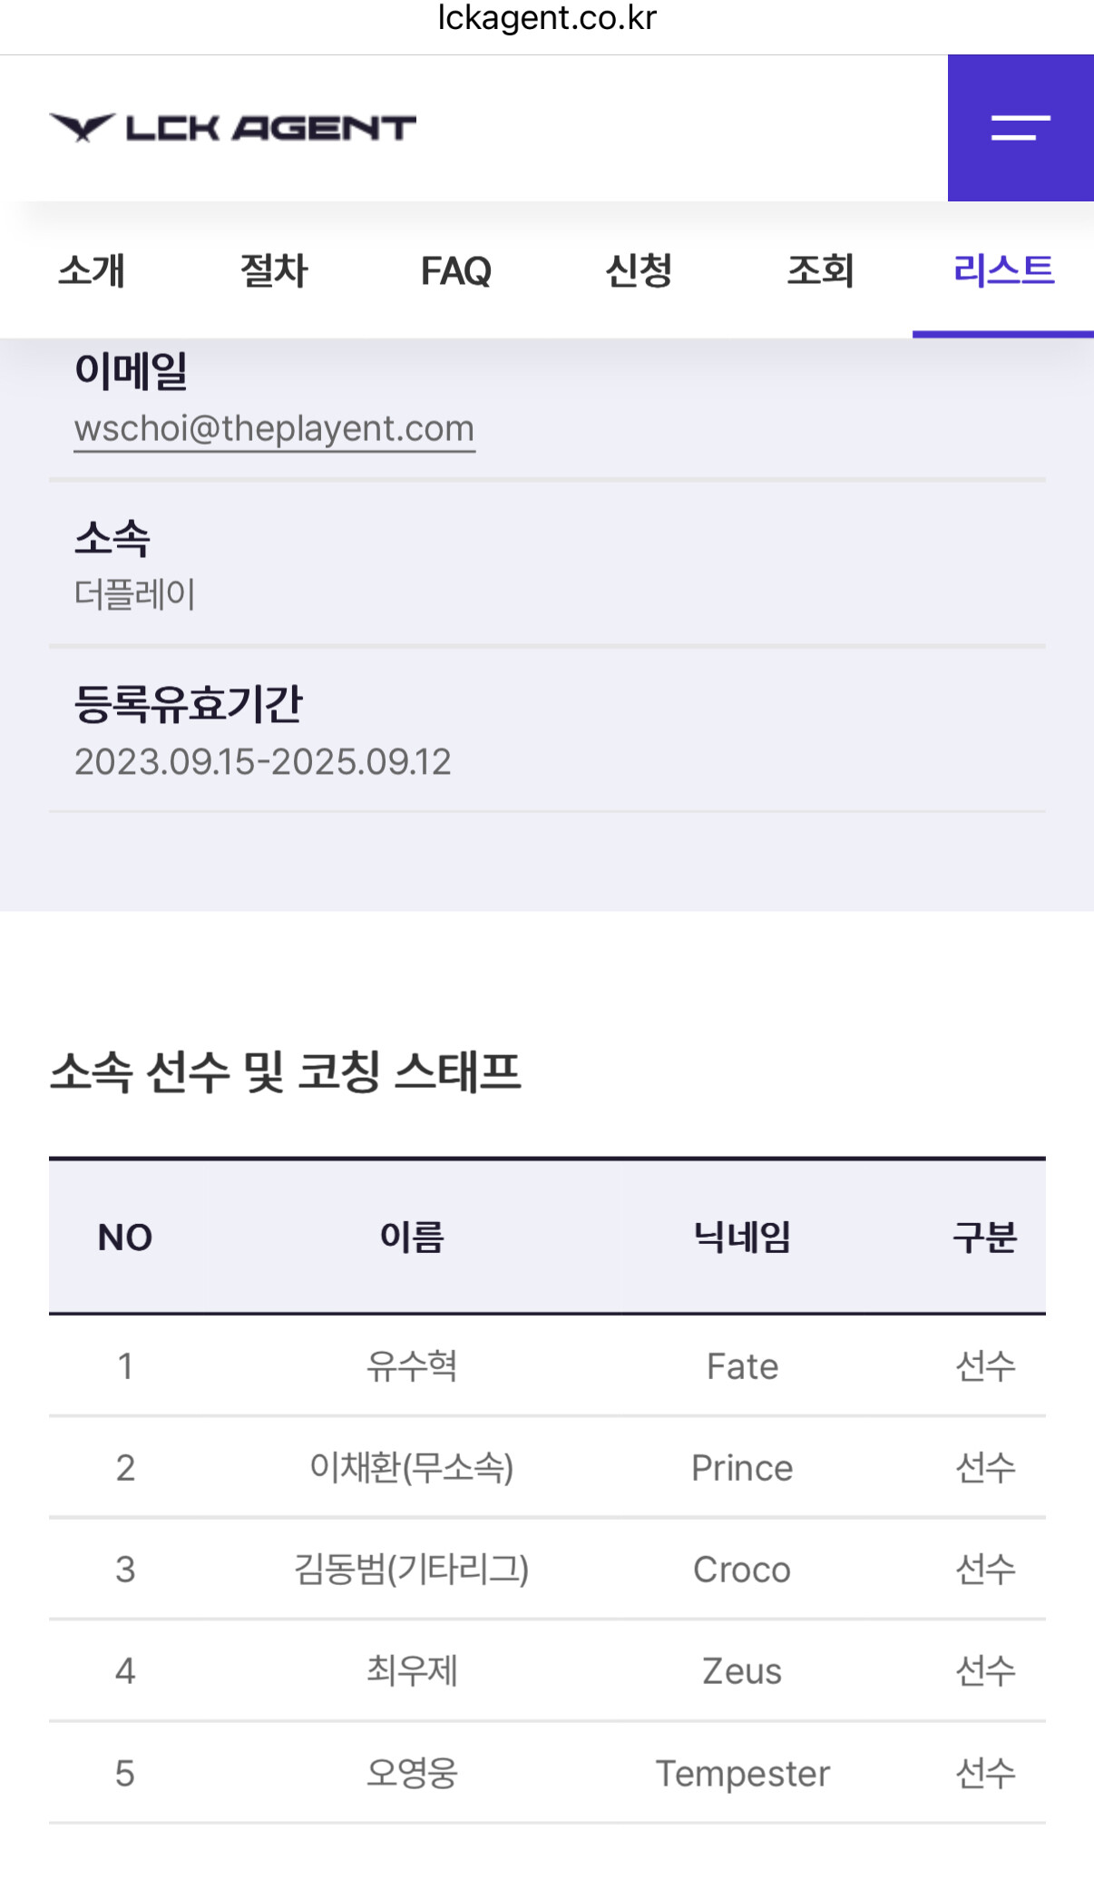Click the 이름 column header

coord(412,1237)
